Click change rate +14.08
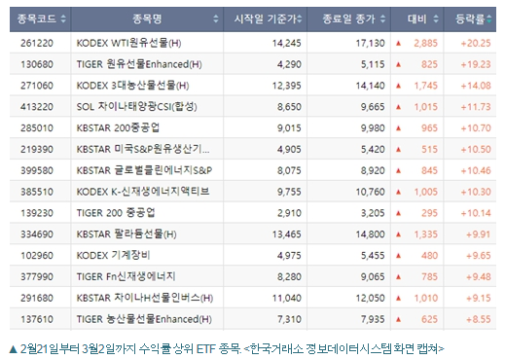Screen dimensions: 505x359 [x=476, y=86]
